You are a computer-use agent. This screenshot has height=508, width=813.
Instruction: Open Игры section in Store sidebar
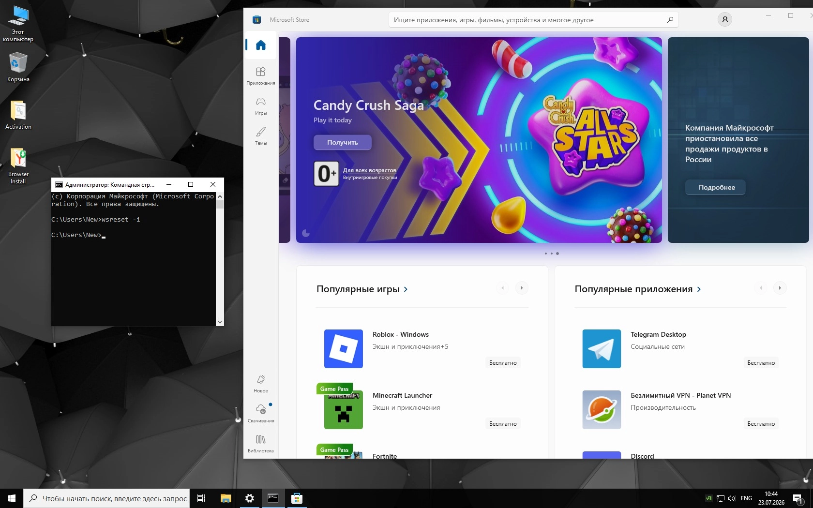[x=261, y=106]
